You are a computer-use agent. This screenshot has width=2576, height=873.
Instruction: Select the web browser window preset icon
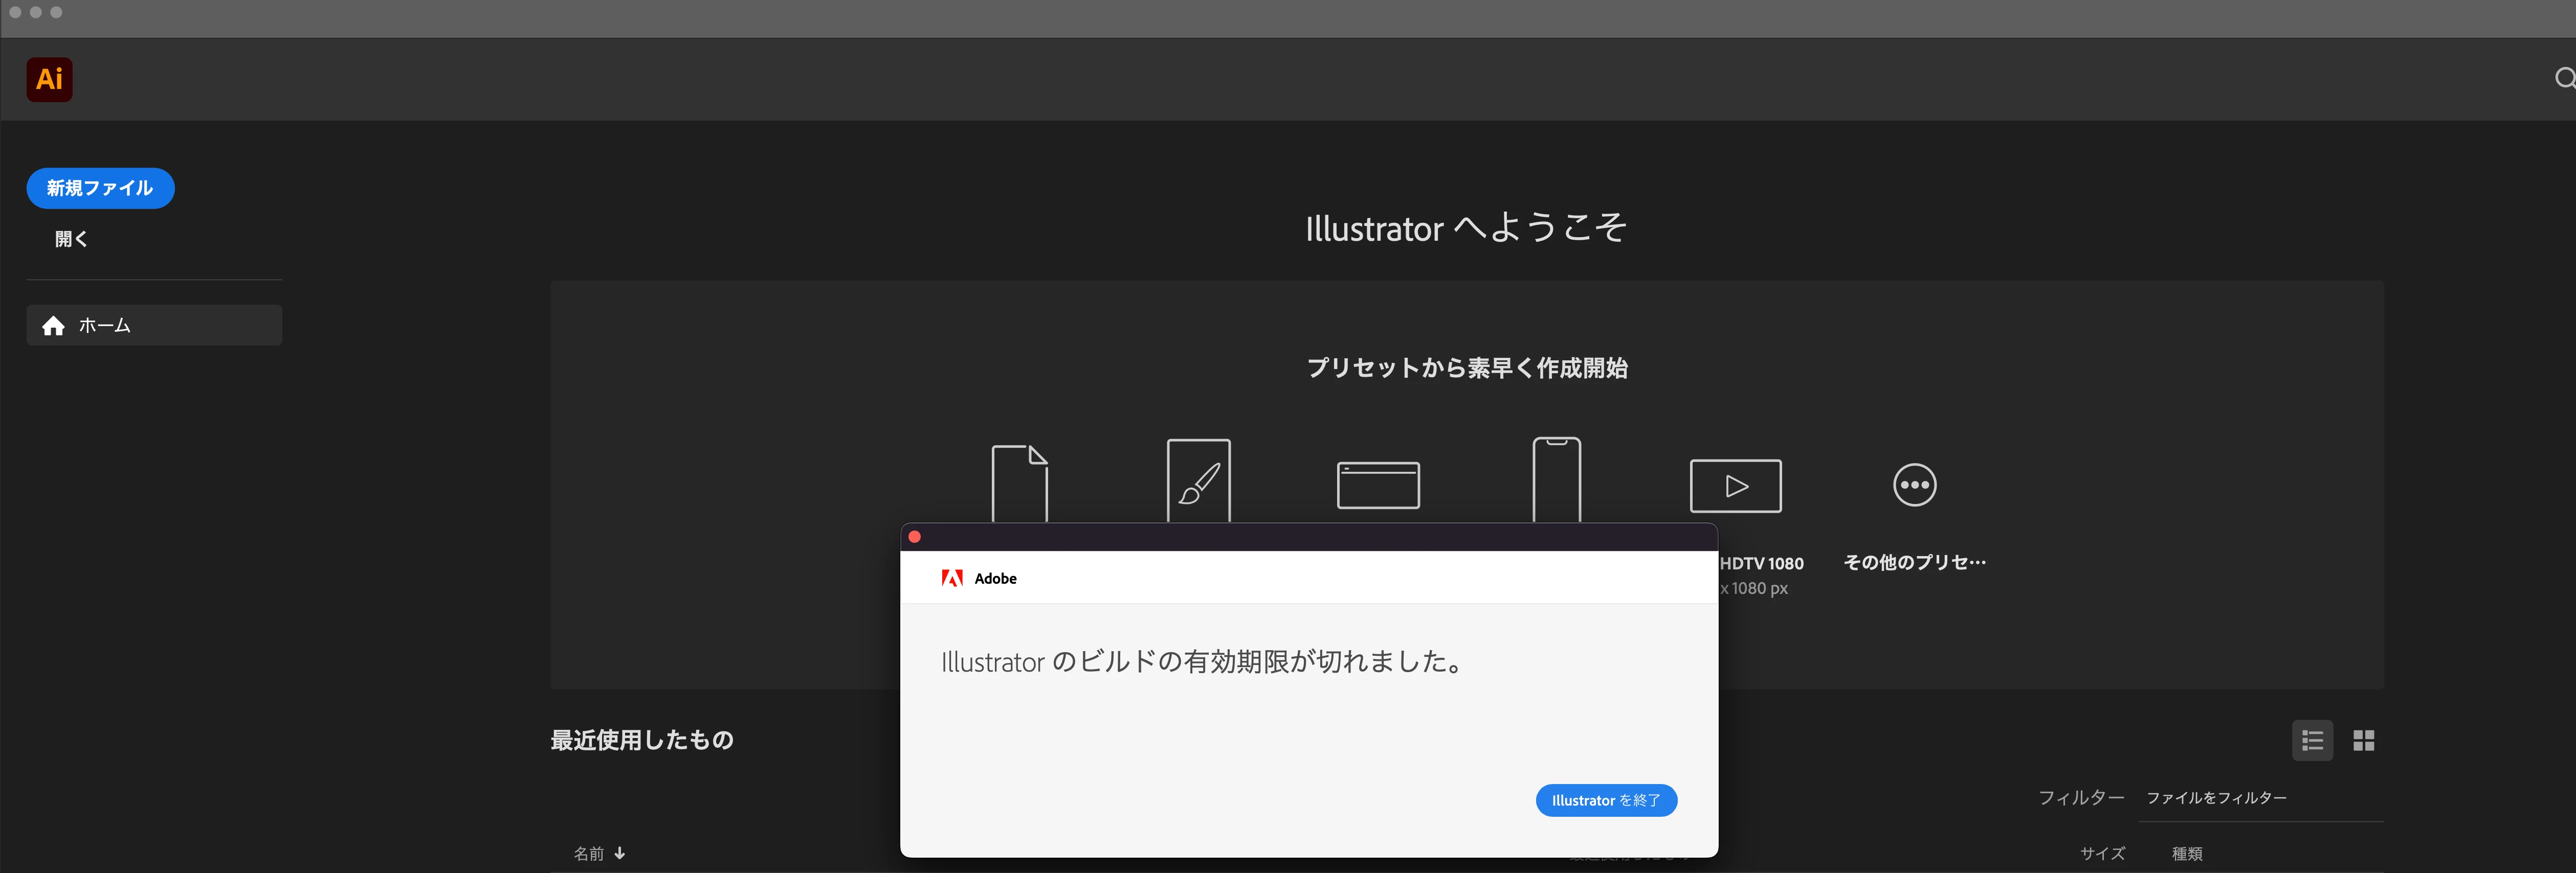[1378, 485]
